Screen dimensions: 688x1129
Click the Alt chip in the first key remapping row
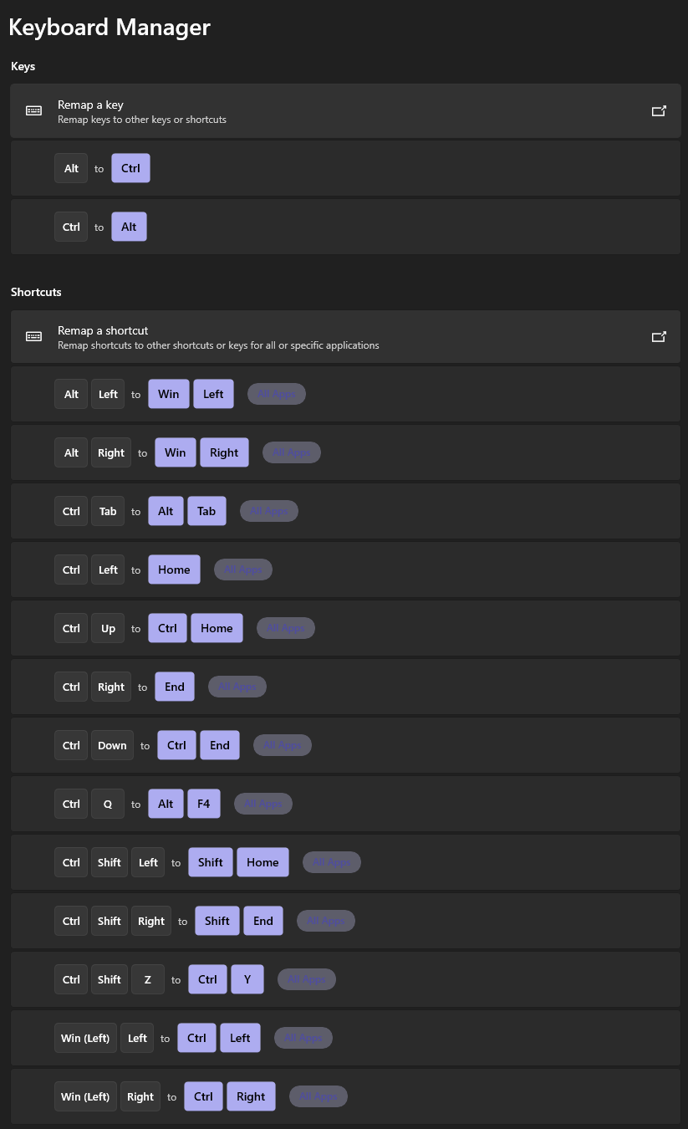pos(71,167)
